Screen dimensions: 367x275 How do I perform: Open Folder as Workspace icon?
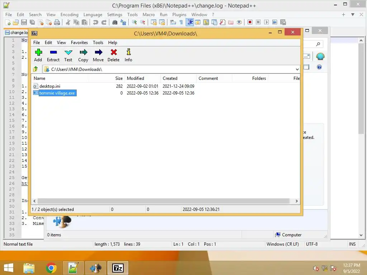coord(231,22)
